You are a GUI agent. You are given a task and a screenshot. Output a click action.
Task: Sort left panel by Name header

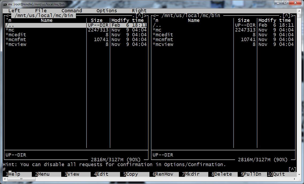(47, 20)
